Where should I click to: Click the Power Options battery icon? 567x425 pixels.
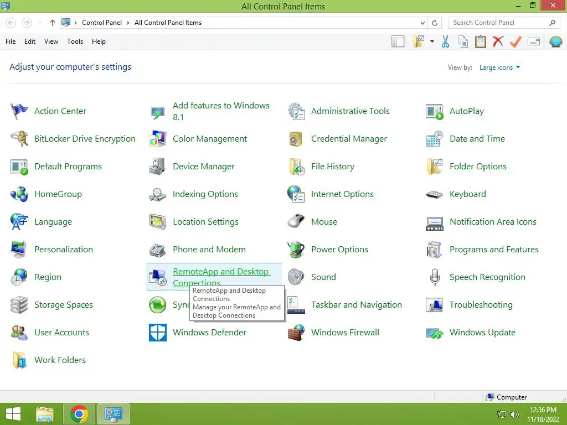coord(296,250)
